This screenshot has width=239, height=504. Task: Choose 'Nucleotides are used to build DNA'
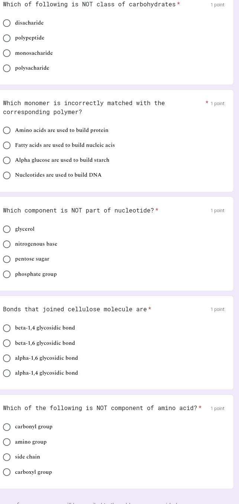pos(7,175)
